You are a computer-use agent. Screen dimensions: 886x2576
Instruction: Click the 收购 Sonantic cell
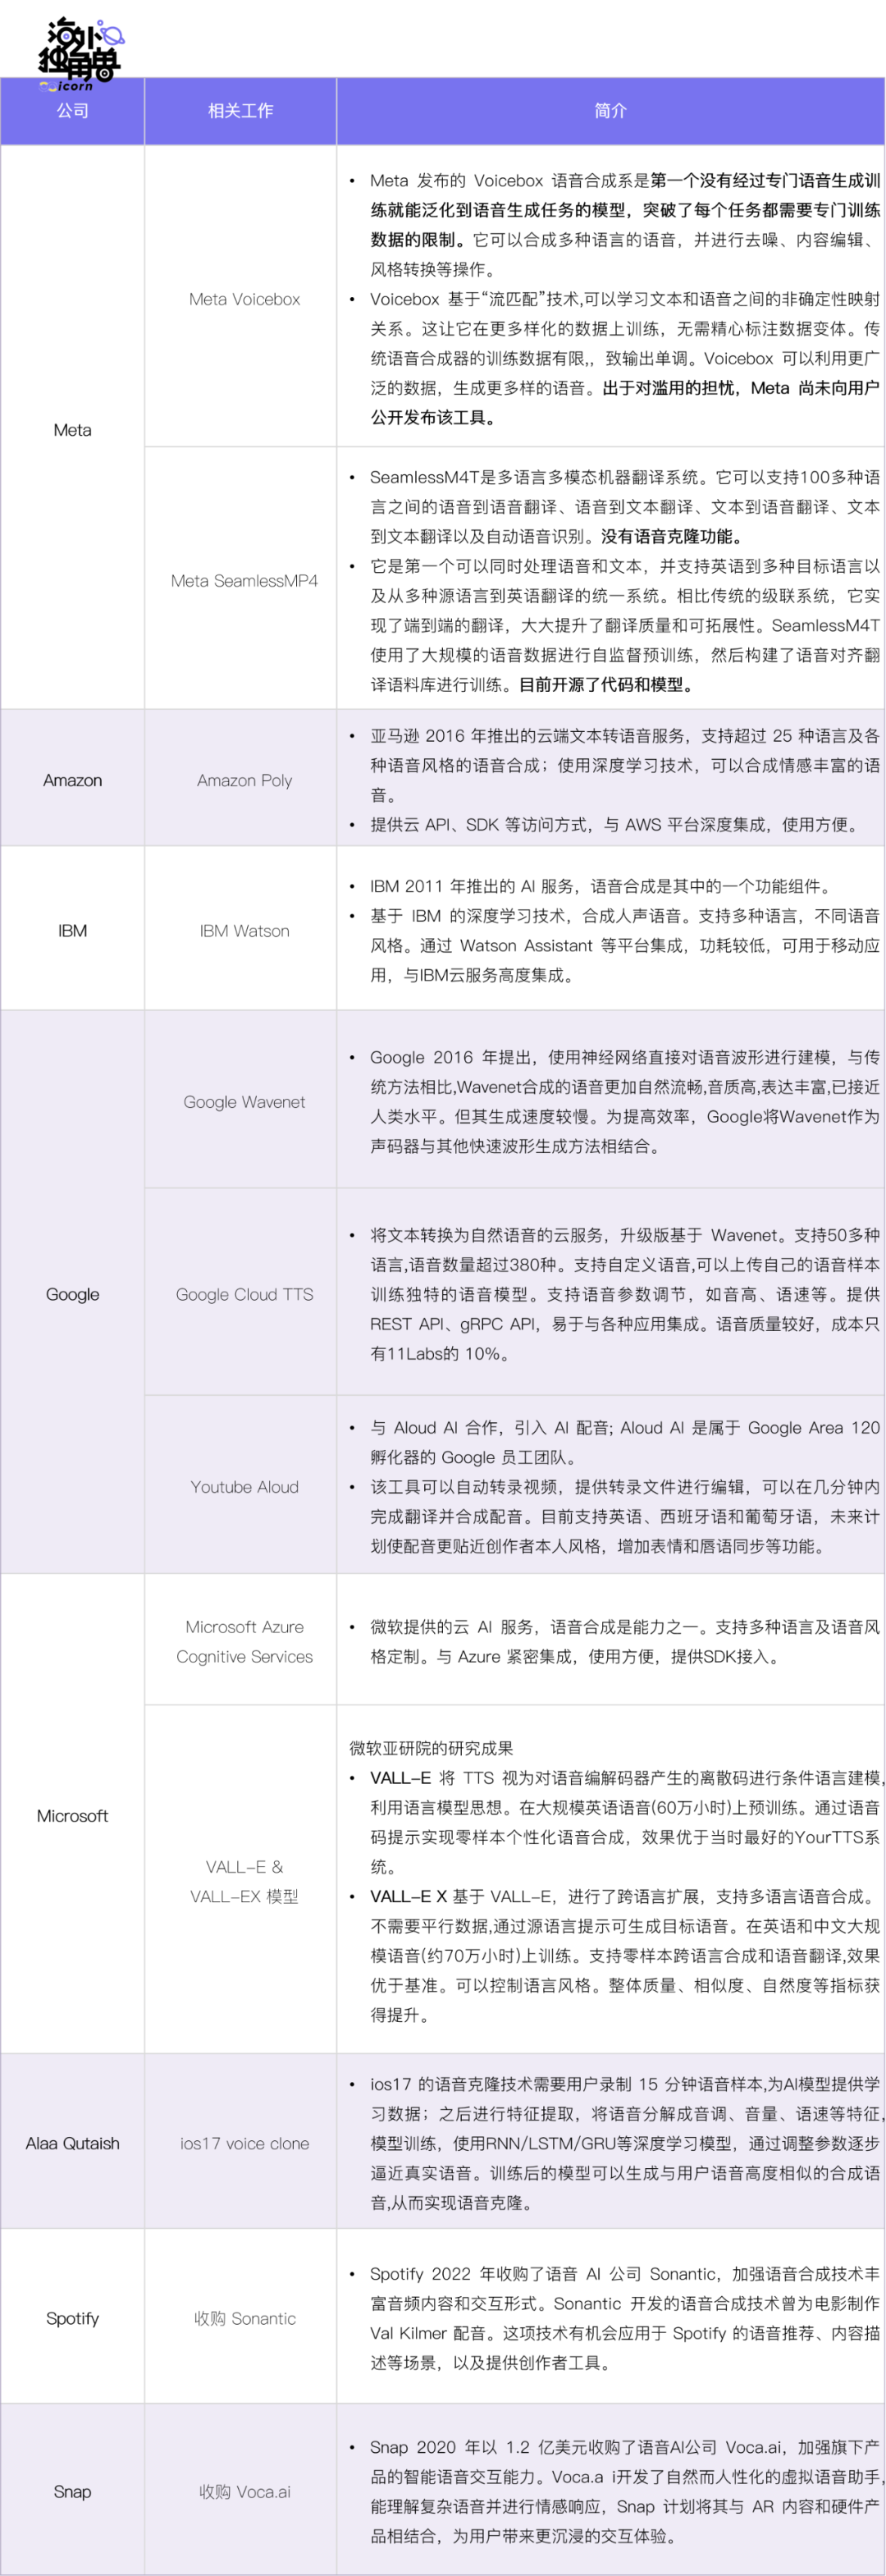click(240, 2318)
